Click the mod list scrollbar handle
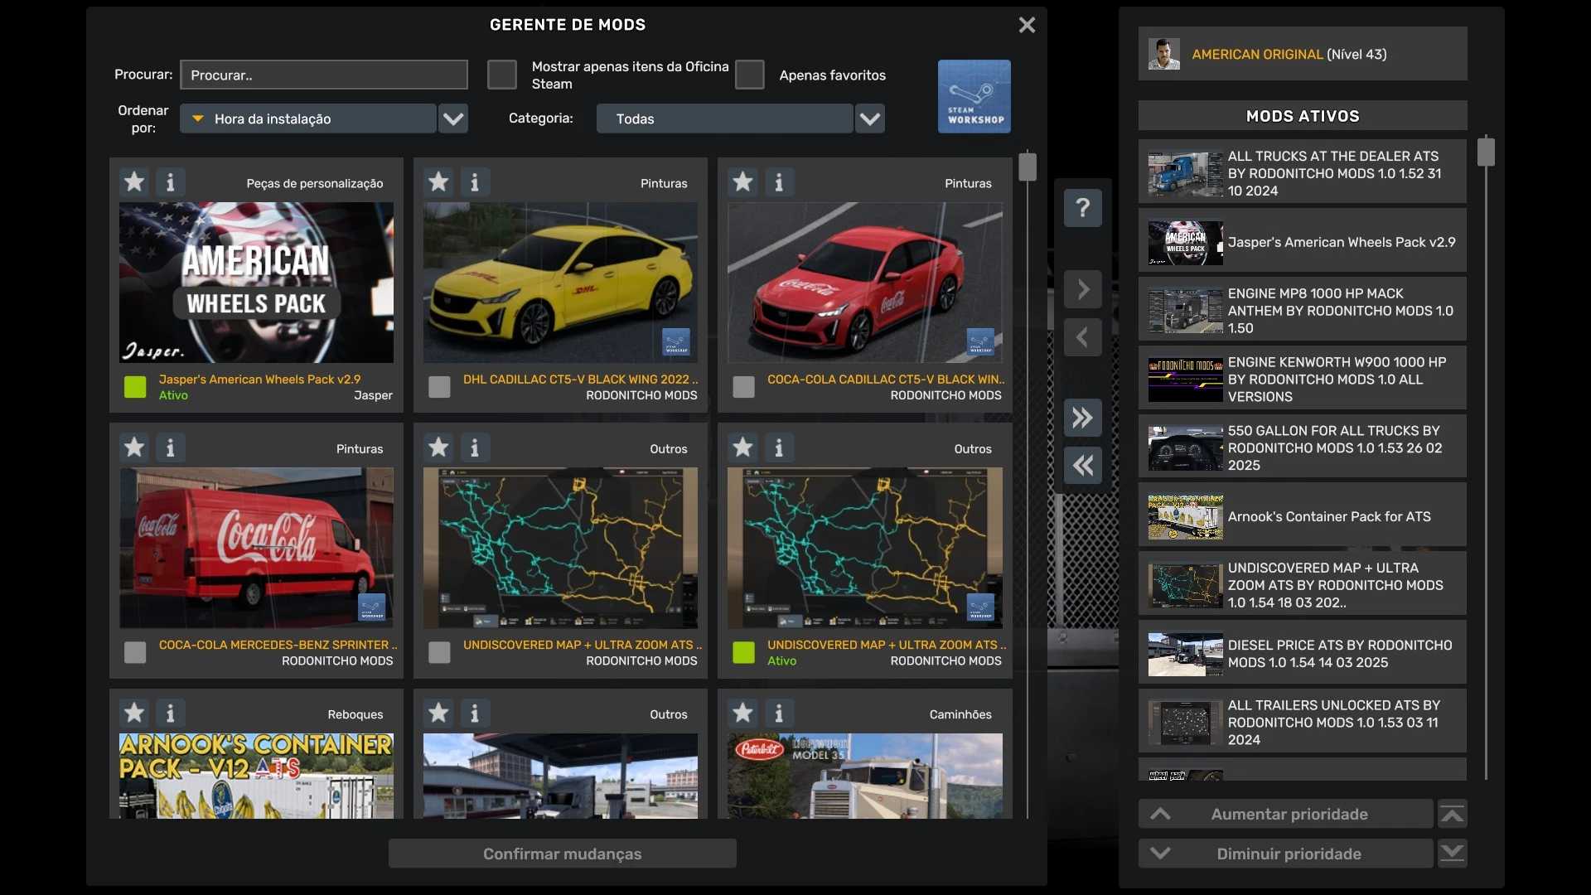This screenshot has height=895, width=1591. point(1028,167)
